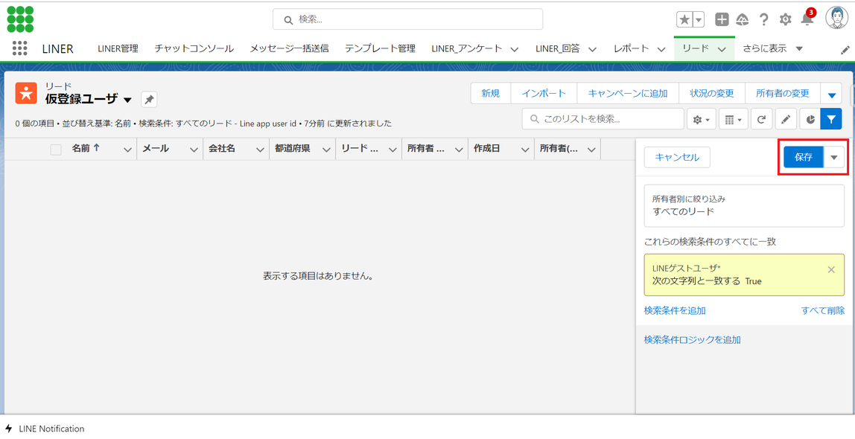The image size is (855, 439).
Task: Show the charts panel icon
Action: (810, 119)
